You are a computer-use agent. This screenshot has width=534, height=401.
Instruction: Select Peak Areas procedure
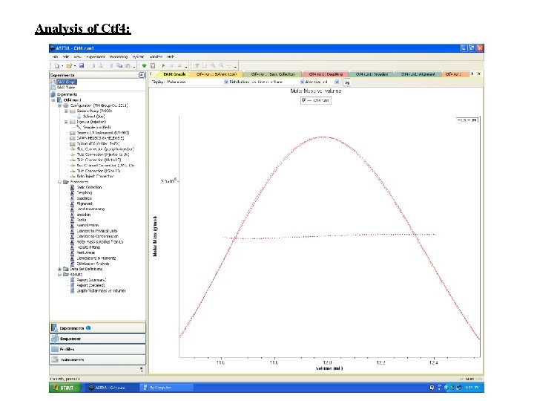[86, 252]
